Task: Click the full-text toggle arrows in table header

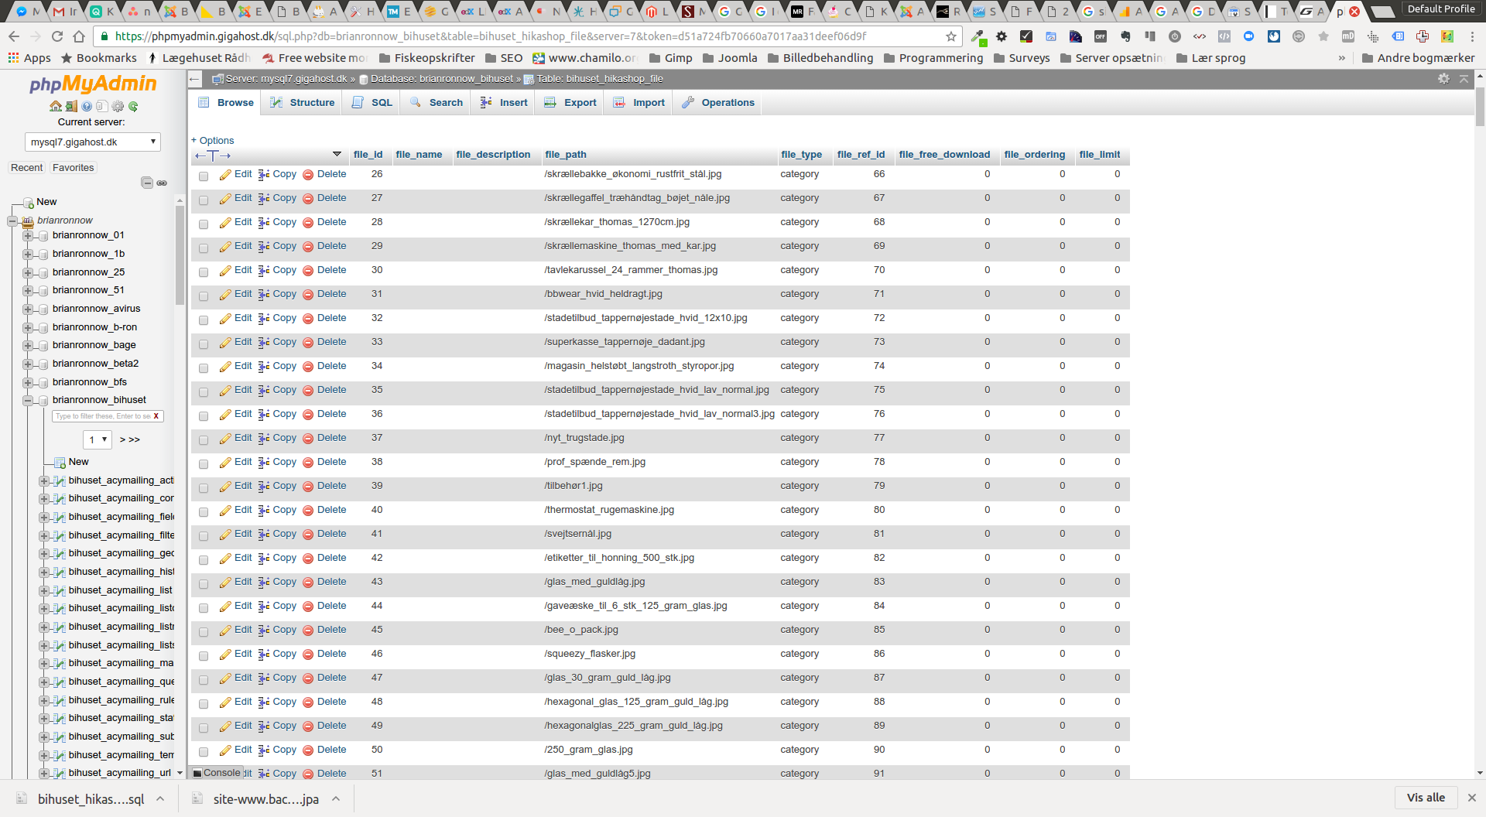Action: pyautogui.click(x=213, y=156)
